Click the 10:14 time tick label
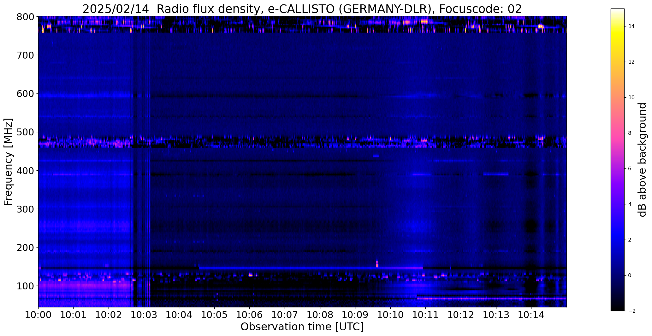Viewport: 652px width, 336px height. [x=531, y=315]
